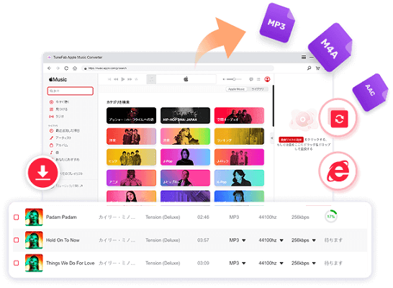Collapse the conversion panel with side arrow

[271, 138]
